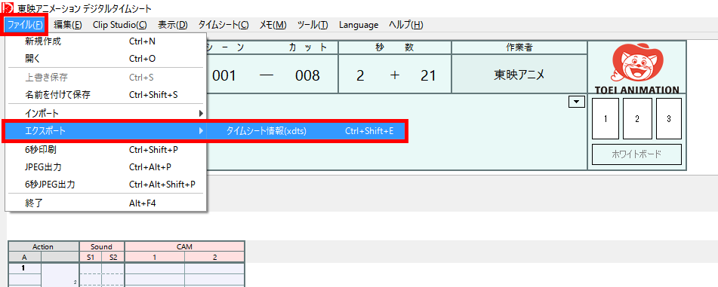Click the scene number 001 field

[x=224, y=75]
